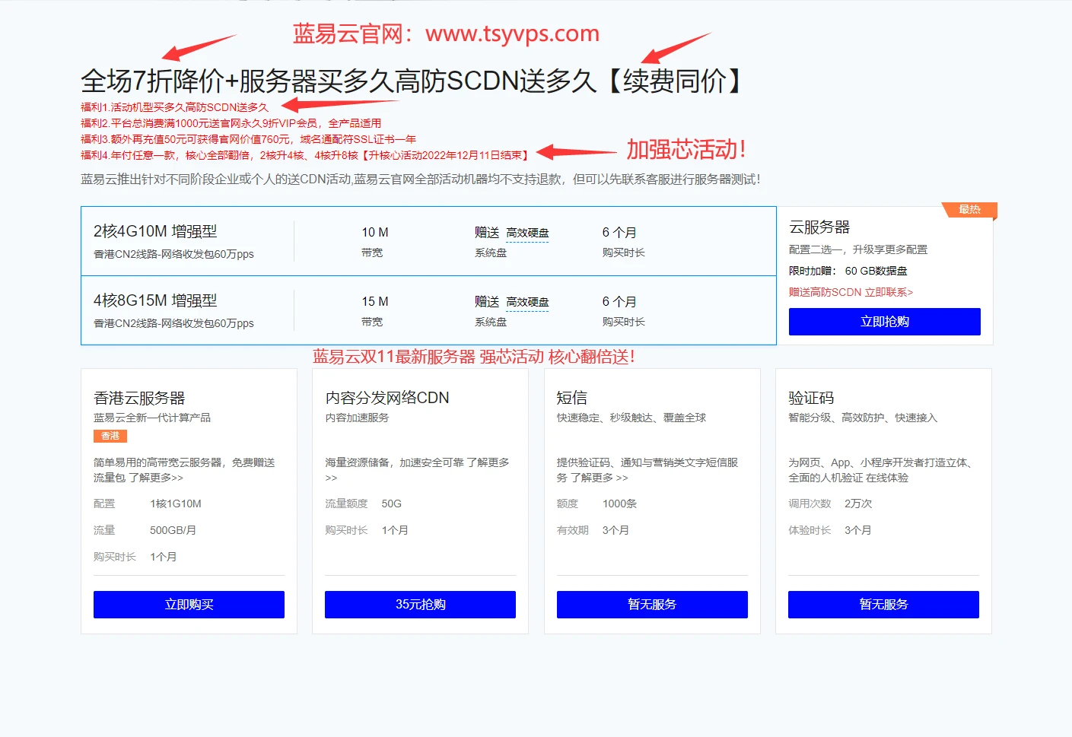Image resolution: width=1072 pixels, height=737 pixels.
Task: Click 立即购买 for 香港云服务器
Action: coord(189,605)
